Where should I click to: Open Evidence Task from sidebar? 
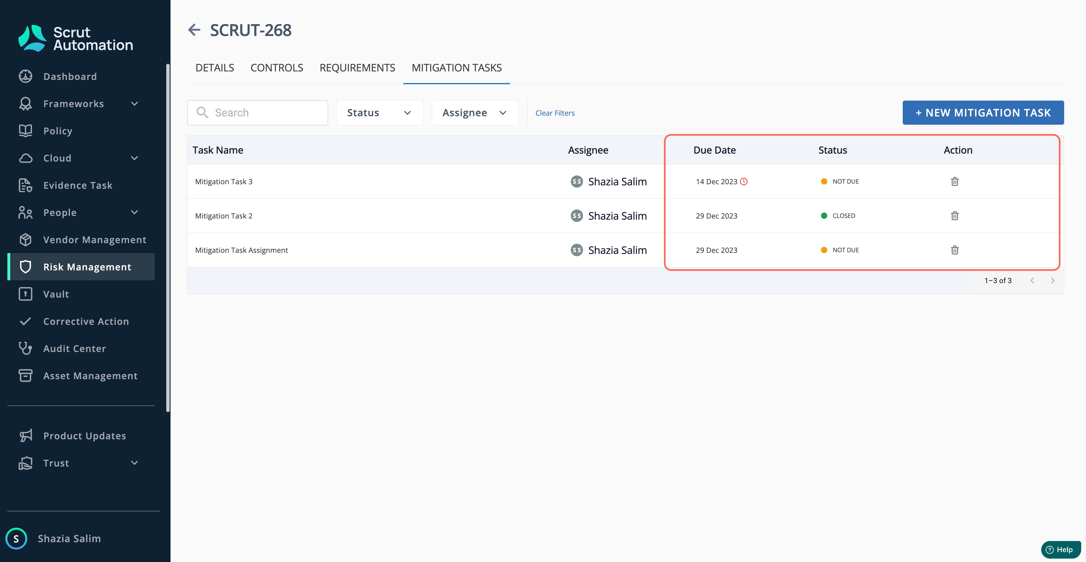77,185
